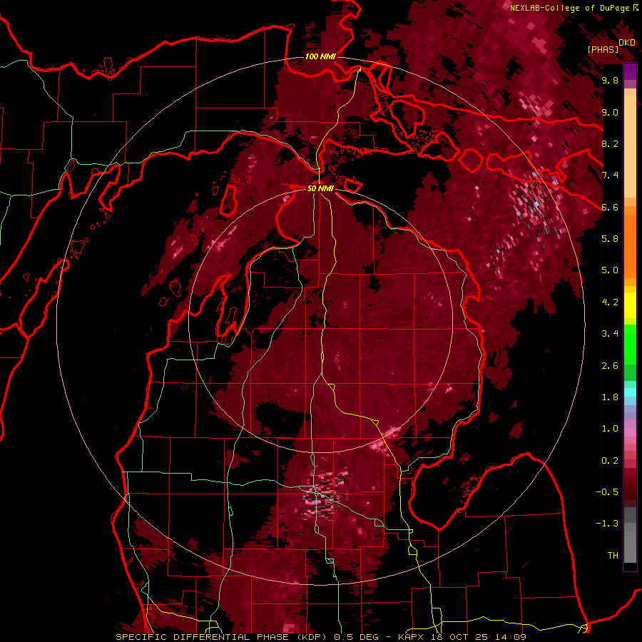Click the 3.4 value on color scale
The image size is (642, 642).
pos(610,334)
